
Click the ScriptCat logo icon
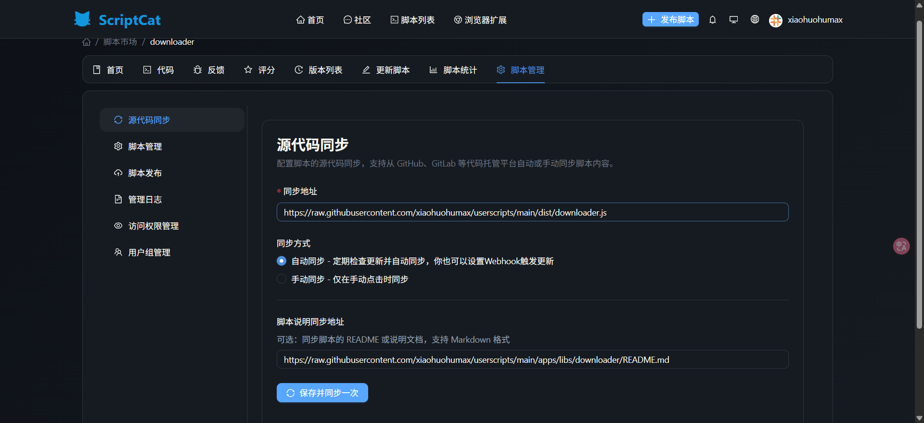(x=82, y=19)
